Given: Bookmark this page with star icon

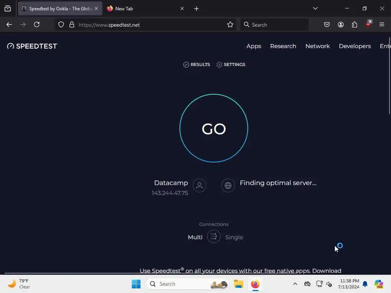Looking at the screenshot, I should coord(230,25).
